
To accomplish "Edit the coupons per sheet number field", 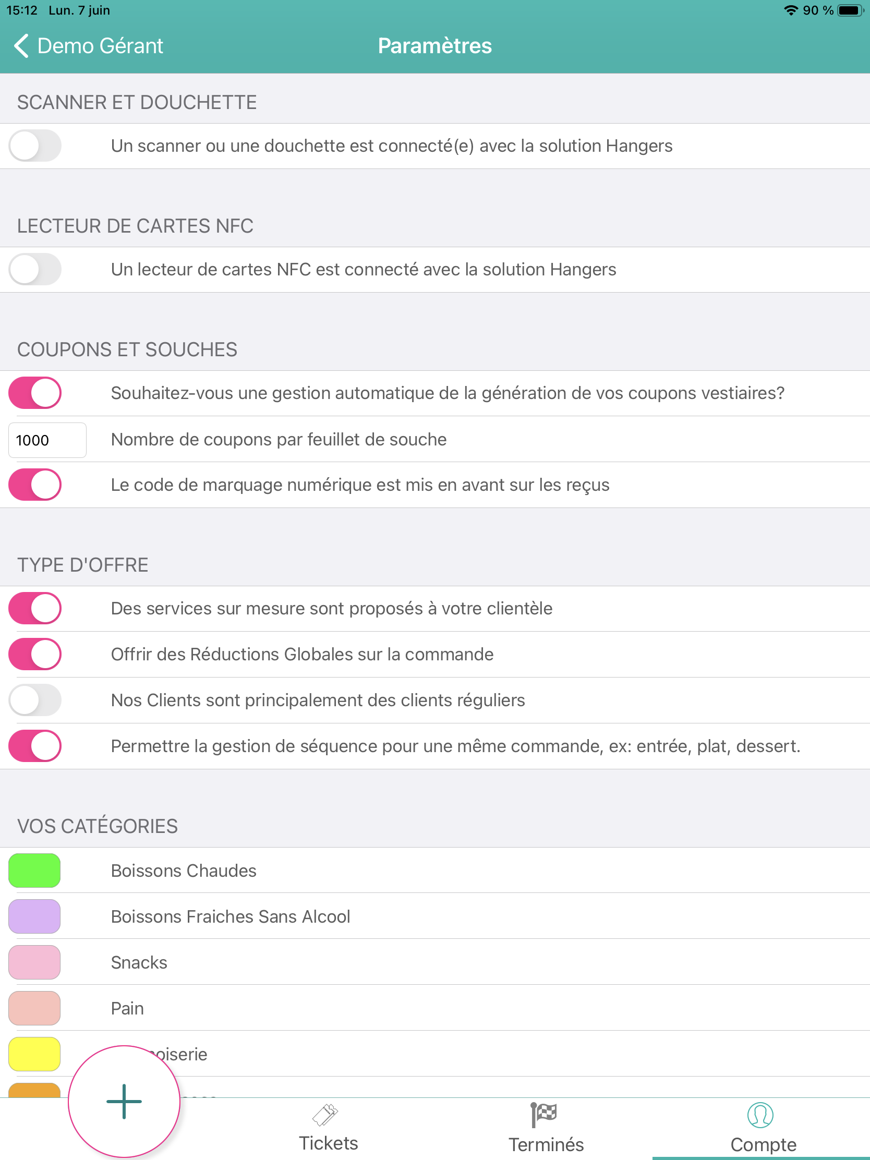I will coord(47,440).
